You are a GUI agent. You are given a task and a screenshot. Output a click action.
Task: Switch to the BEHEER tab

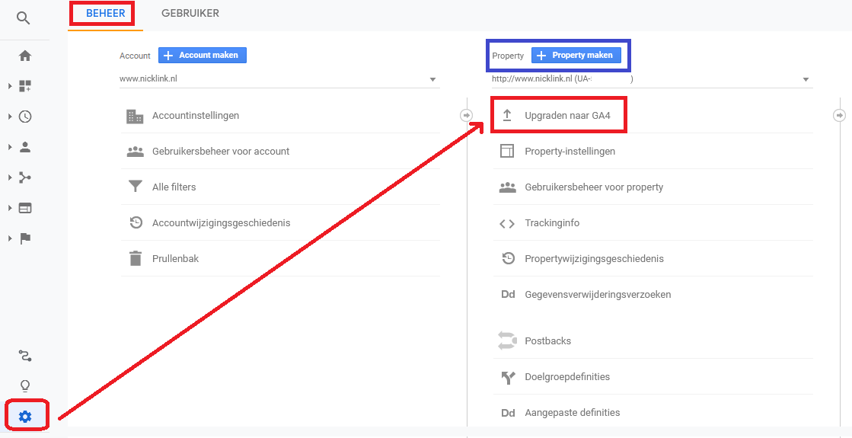[x=105, y=14]
